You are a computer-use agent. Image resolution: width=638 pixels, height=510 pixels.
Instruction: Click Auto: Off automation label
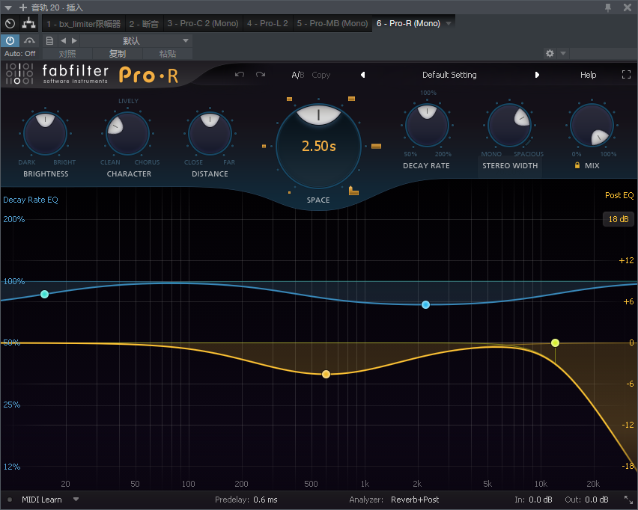pyautogui.click(x=19, y=54)
